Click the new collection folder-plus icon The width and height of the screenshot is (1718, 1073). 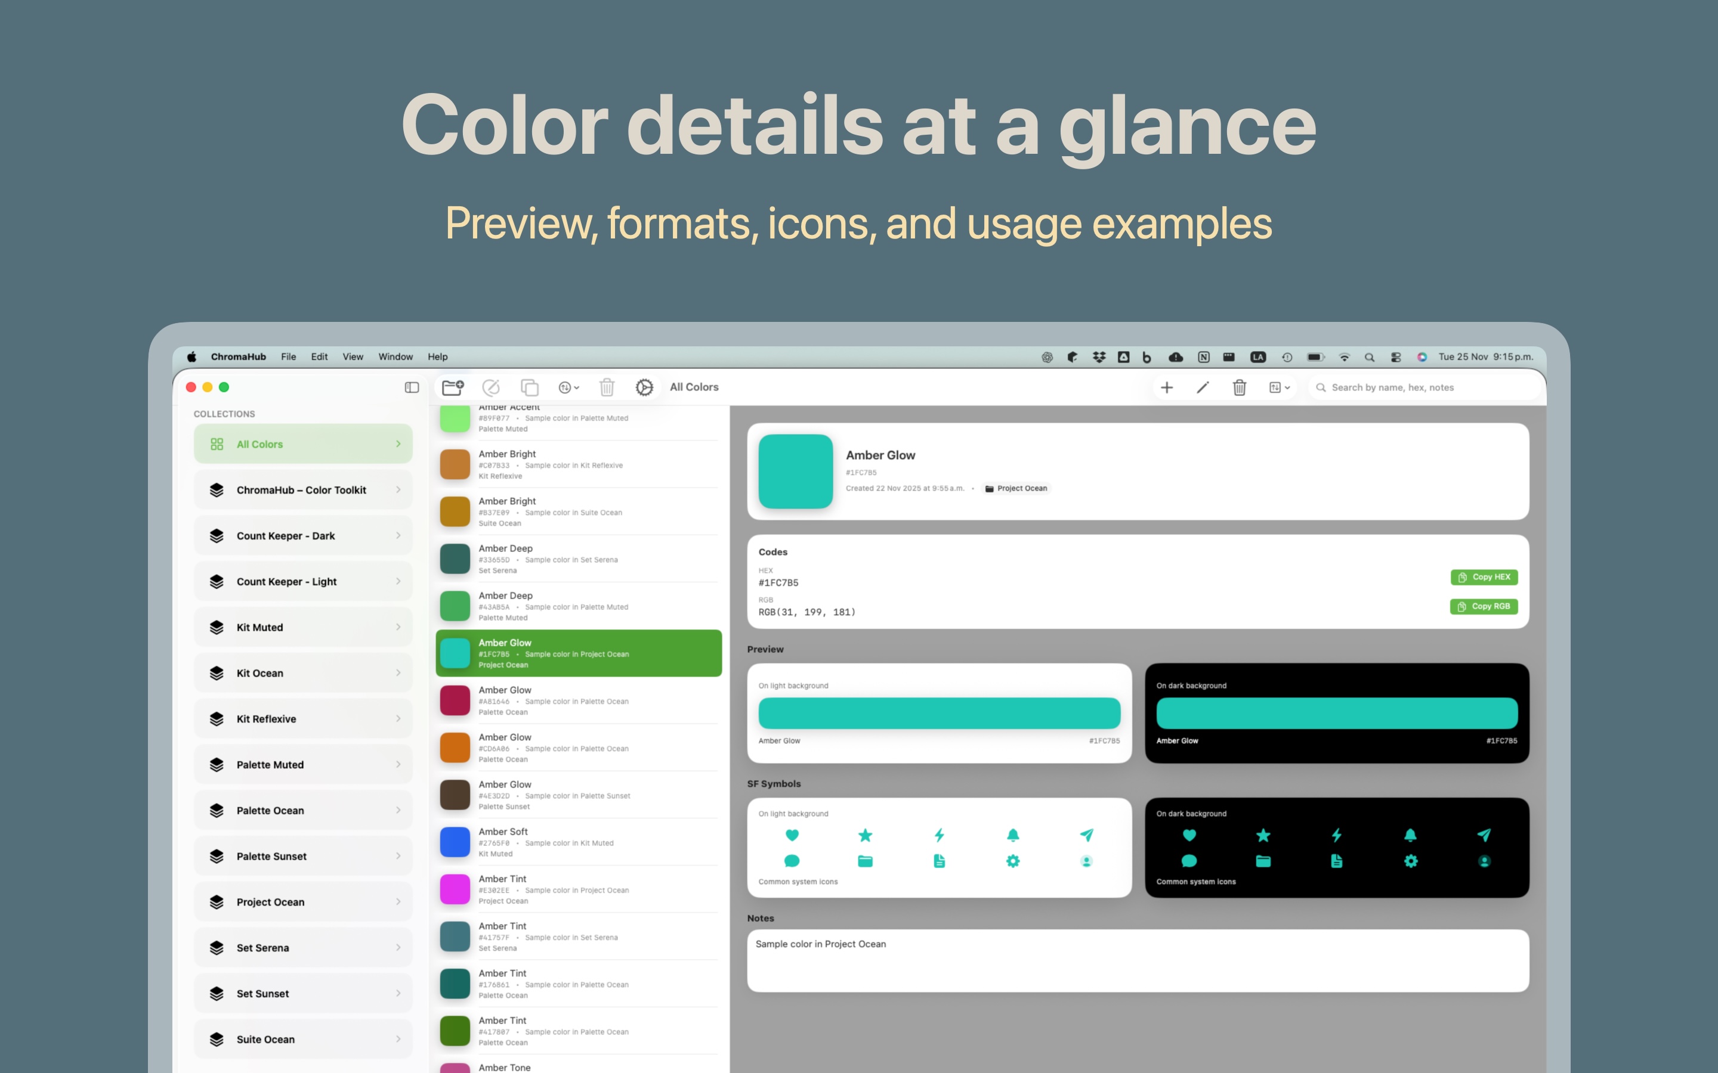[x=453, y=387]
